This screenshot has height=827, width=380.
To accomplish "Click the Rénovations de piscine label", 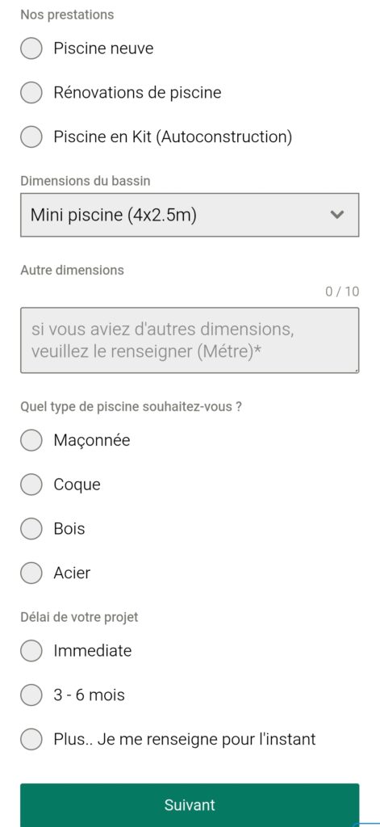I will 137,93.
